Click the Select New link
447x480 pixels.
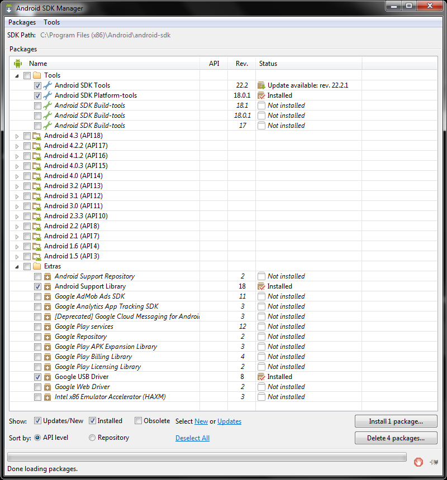click(201, 421)
